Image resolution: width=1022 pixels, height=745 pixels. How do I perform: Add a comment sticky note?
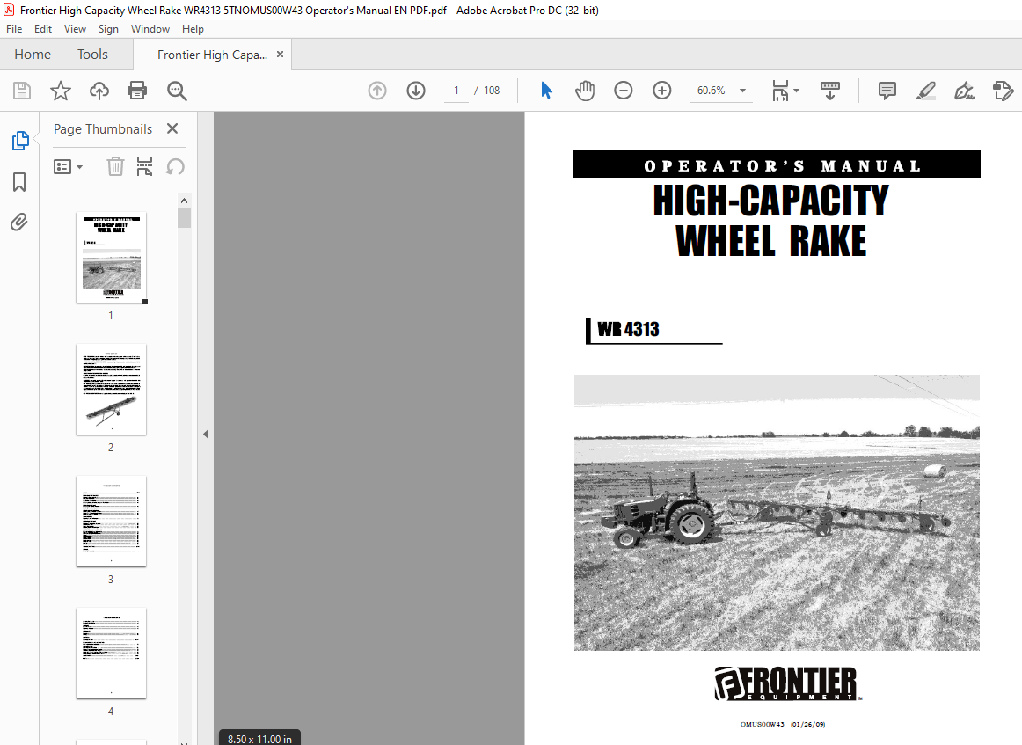click(x=887, y=91)
